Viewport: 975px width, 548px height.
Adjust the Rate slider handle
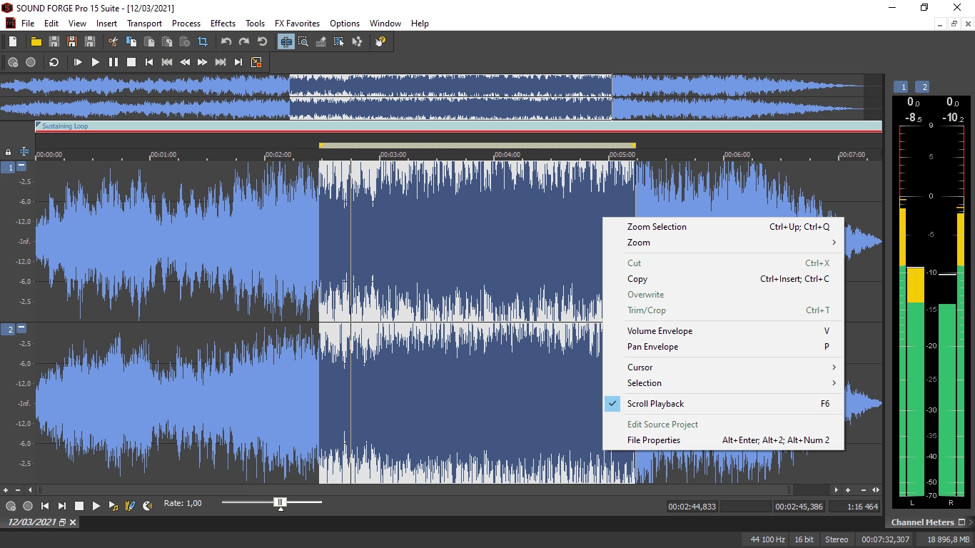pos(281,502)
